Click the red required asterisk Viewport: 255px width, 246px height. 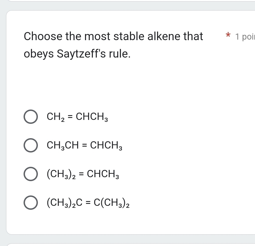tap(228, 35)
